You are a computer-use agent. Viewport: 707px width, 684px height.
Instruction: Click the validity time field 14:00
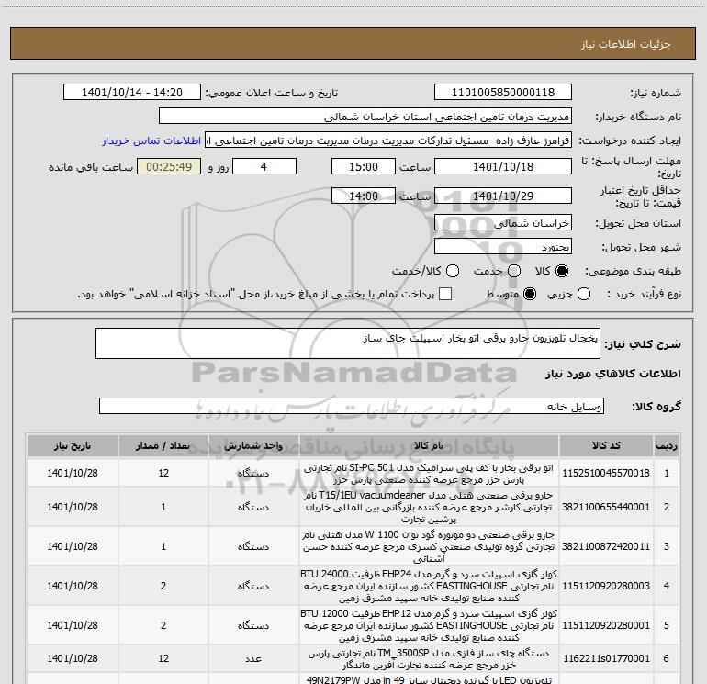tap(364, 196)
